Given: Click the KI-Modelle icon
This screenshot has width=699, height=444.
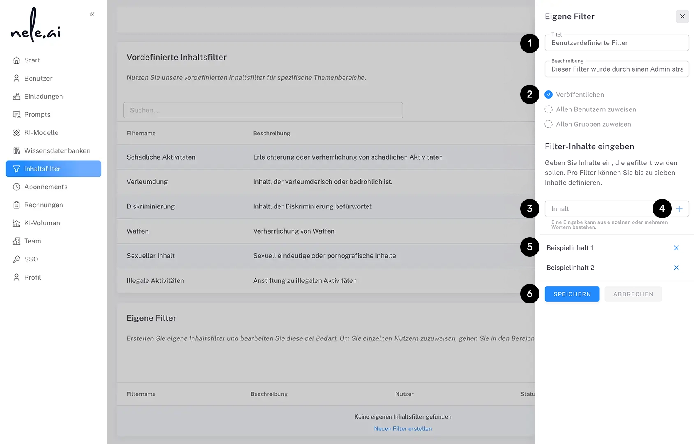Looking at the screenshot, I should (16, 133).
